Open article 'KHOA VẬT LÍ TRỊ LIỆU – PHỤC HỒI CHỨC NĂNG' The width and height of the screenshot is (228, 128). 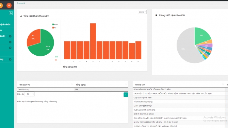point(173,93)
